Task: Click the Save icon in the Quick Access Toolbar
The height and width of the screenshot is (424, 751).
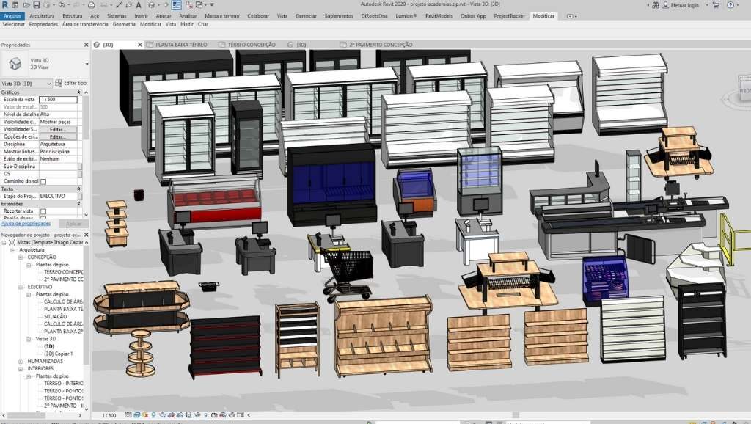Action: [x=38, y=4]
